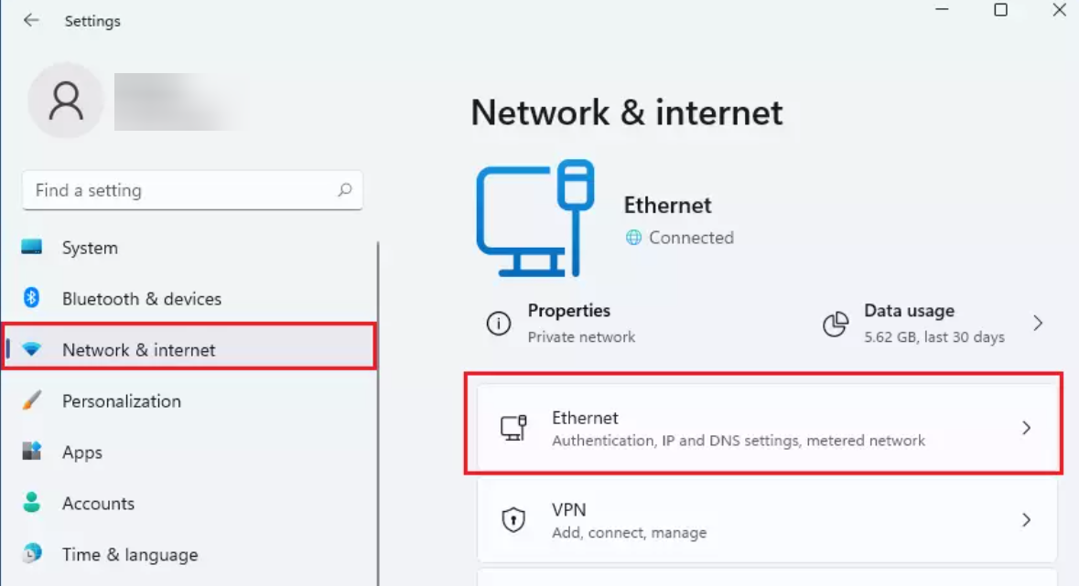Click the user profile avatar icon

click(x=65, y=101)
